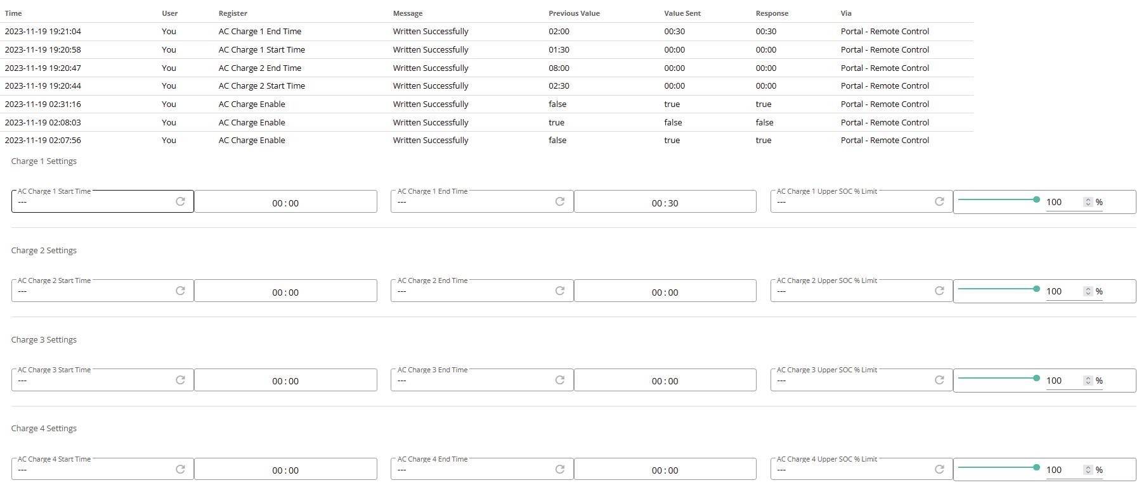Edit the AC Charge 2 Start Time input
This screenshot has width=1139, height=485.
click(285, 291)
